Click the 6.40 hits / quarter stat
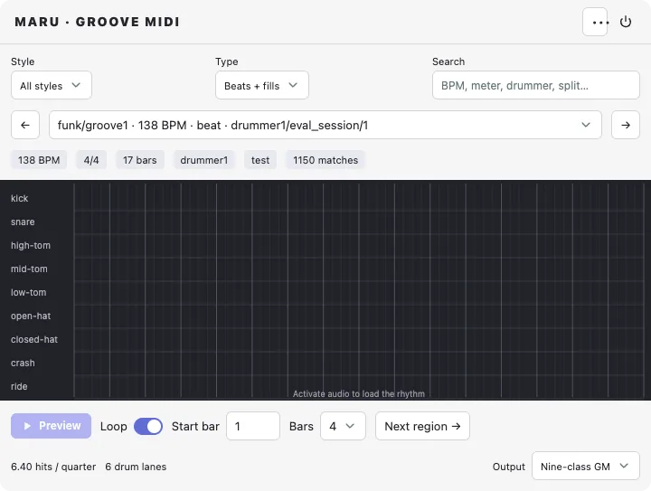Screen dimensions: 651x491 coord(53,467)
